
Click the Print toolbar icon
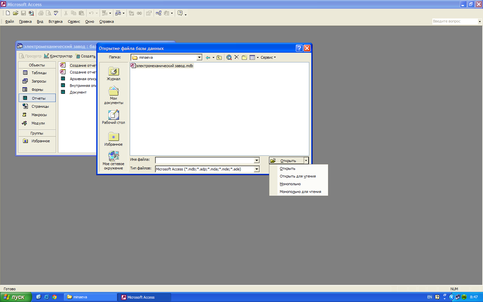pos(41,13)
